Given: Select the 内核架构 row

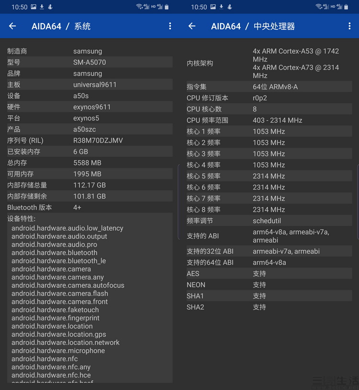Looking at the screenshot, I should [269, 63].
